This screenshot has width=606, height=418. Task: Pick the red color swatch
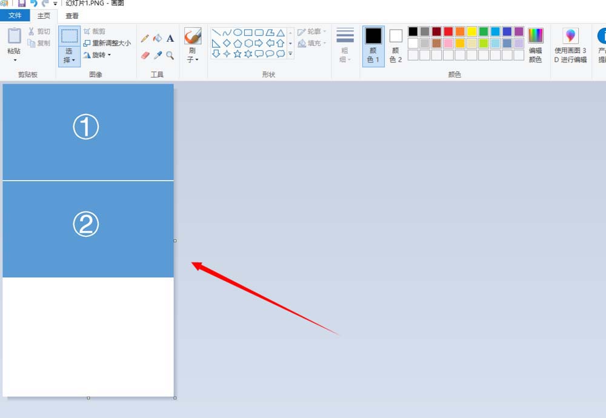click(448, 32)
